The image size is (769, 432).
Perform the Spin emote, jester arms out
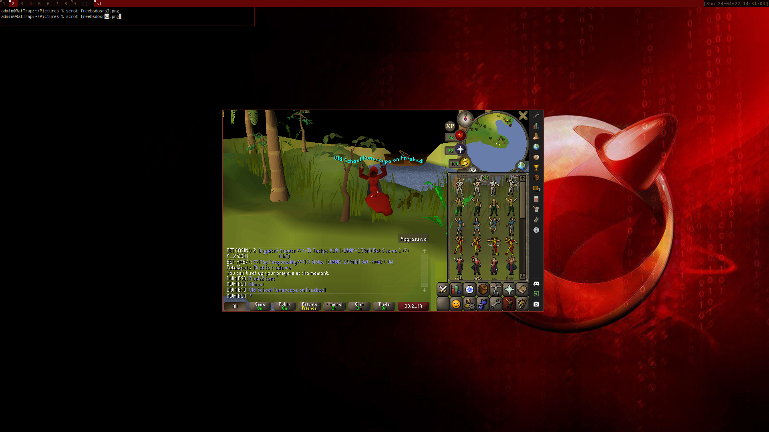tap(494, 245)
